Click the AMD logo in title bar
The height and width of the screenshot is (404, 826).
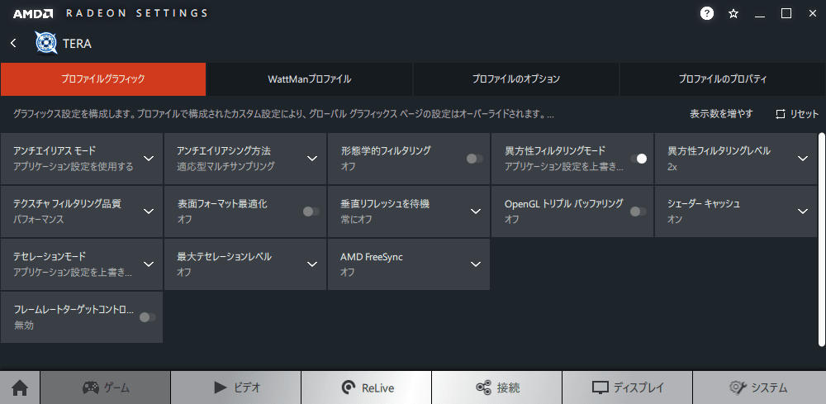tap(33, 14)
